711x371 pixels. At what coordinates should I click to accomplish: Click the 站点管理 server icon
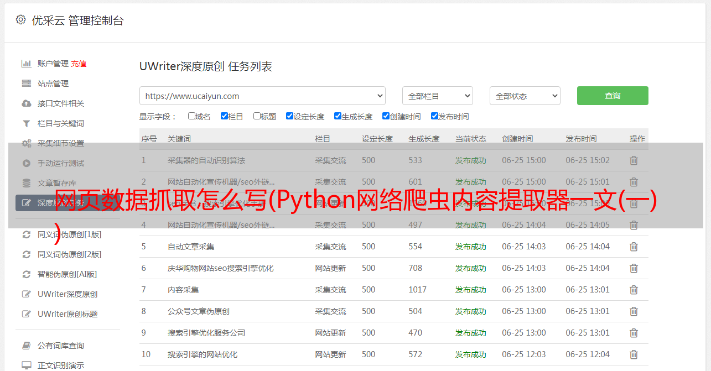[26, 83]
